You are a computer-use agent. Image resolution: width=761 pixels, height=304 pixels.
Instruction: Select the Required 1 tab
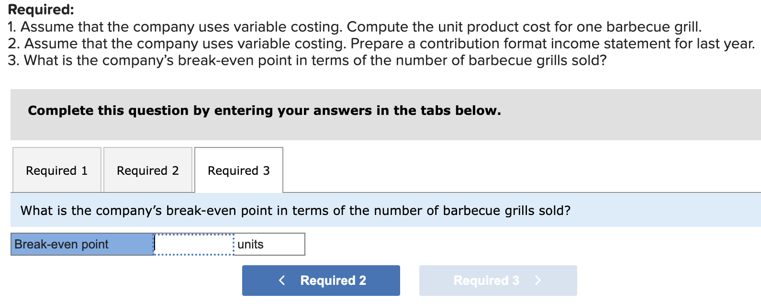pyautogui.click(x=56, y=170)
